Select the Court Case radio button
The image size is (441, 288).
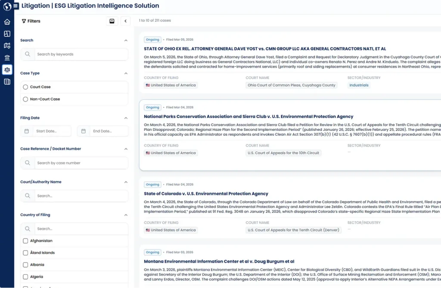pyautogui.click(x=25, y=87)
